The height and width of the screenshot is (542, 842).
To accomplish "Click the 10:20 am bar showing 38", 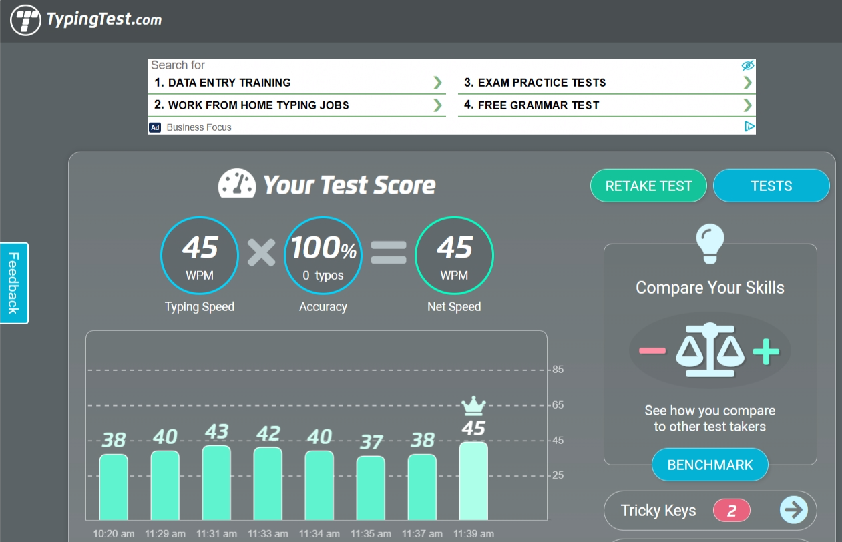I will [x=114, y=487].
